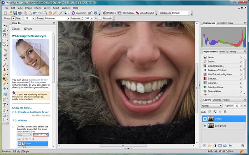The image size is (249, 155).
Task: Undo the last action
Action: pyautogui.click(x=35, y=13)
